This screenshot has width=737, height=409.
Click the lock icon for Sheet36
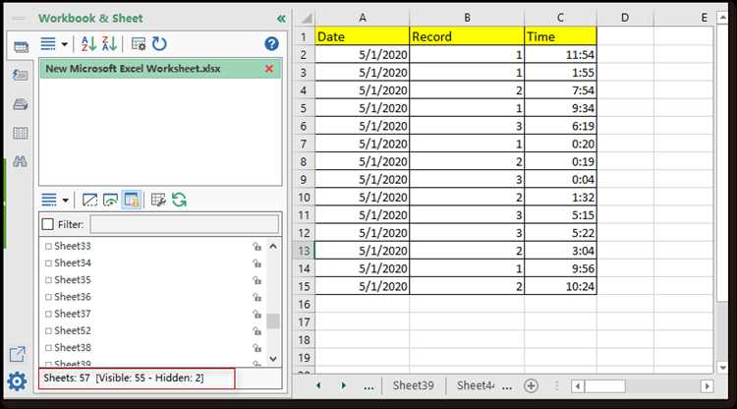pyautogui.click(x=256, y=297)
